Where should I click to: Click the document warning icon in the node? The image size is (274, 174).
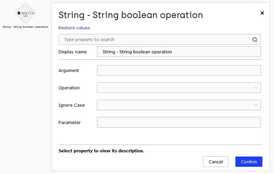25,14
